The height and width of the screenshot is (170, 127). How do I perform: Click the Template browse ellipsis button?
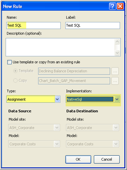[x=115, y=71]
